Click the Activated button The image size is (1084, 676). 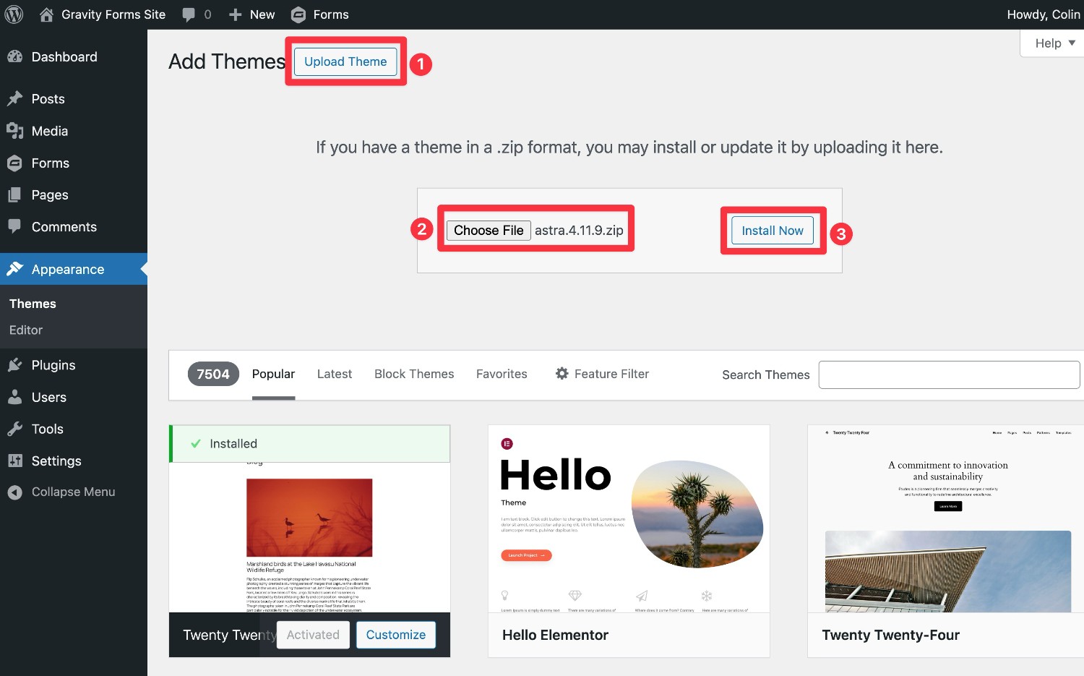(313, 635)
